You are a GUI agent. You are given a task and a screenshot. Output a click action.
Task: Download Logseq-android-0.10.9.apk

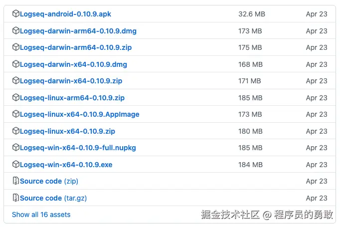point(62,14)
